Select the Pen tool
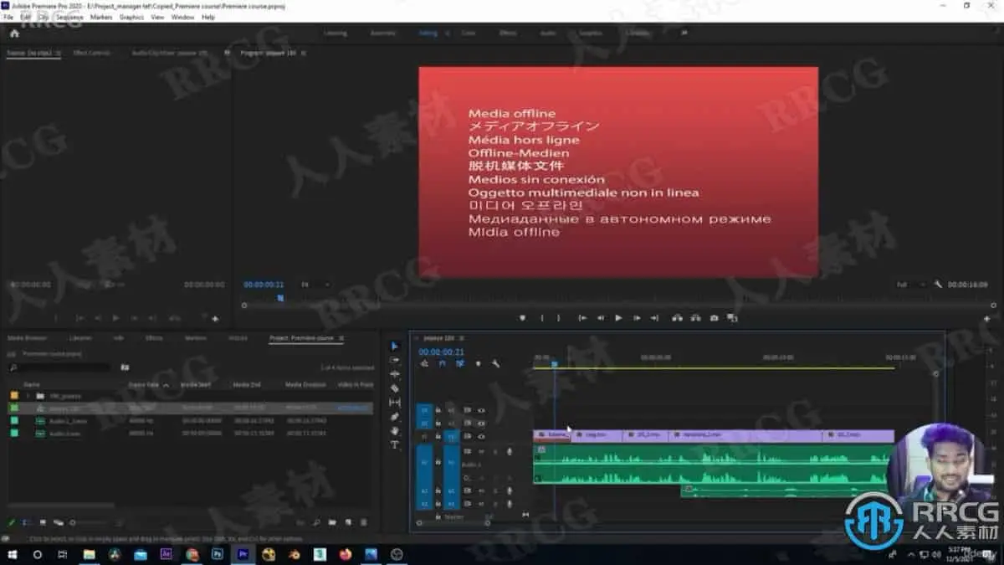Screen dimensions: 1004x565 [395, 417]
